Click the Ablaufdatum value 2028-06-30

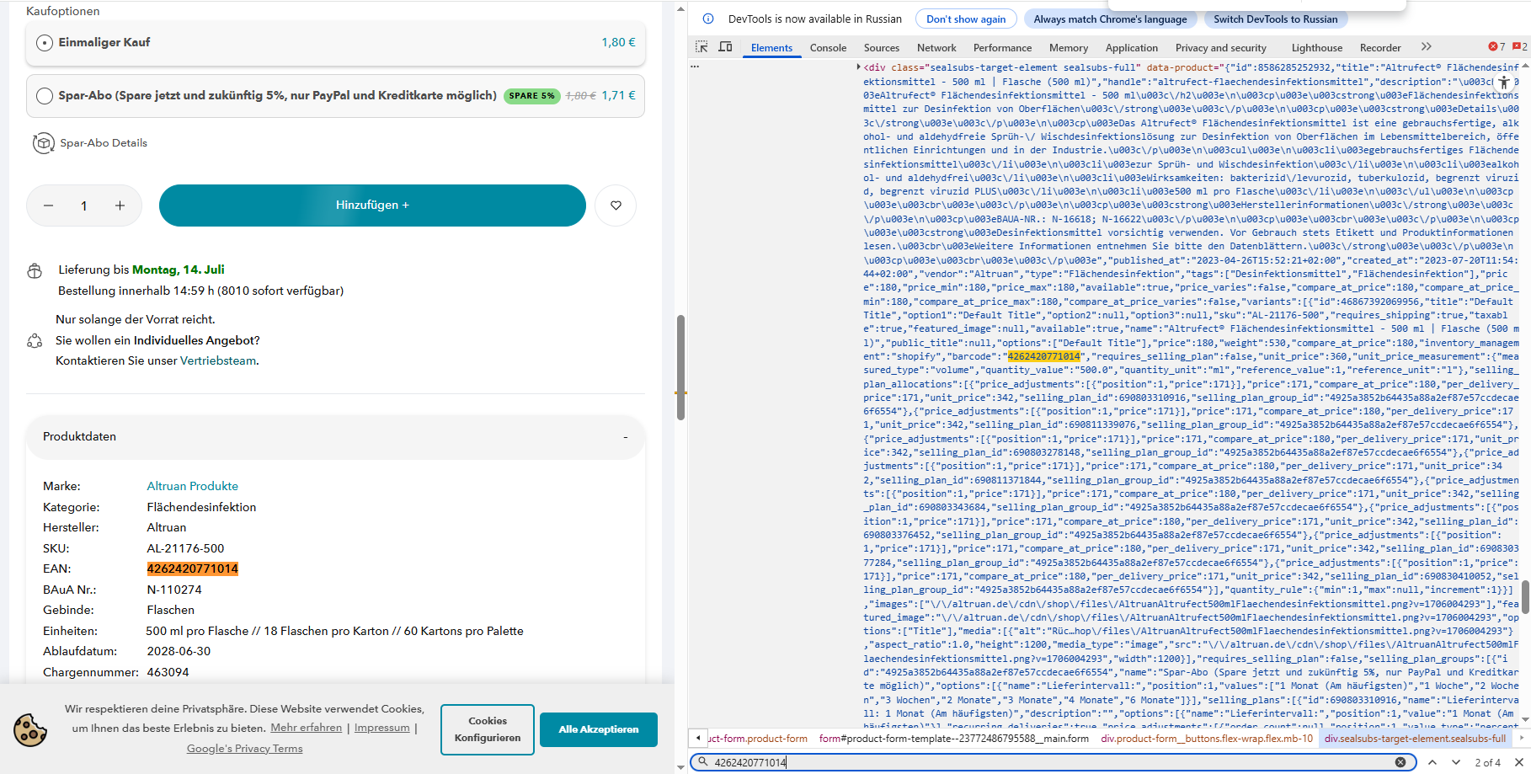click(x=179, y=651)
